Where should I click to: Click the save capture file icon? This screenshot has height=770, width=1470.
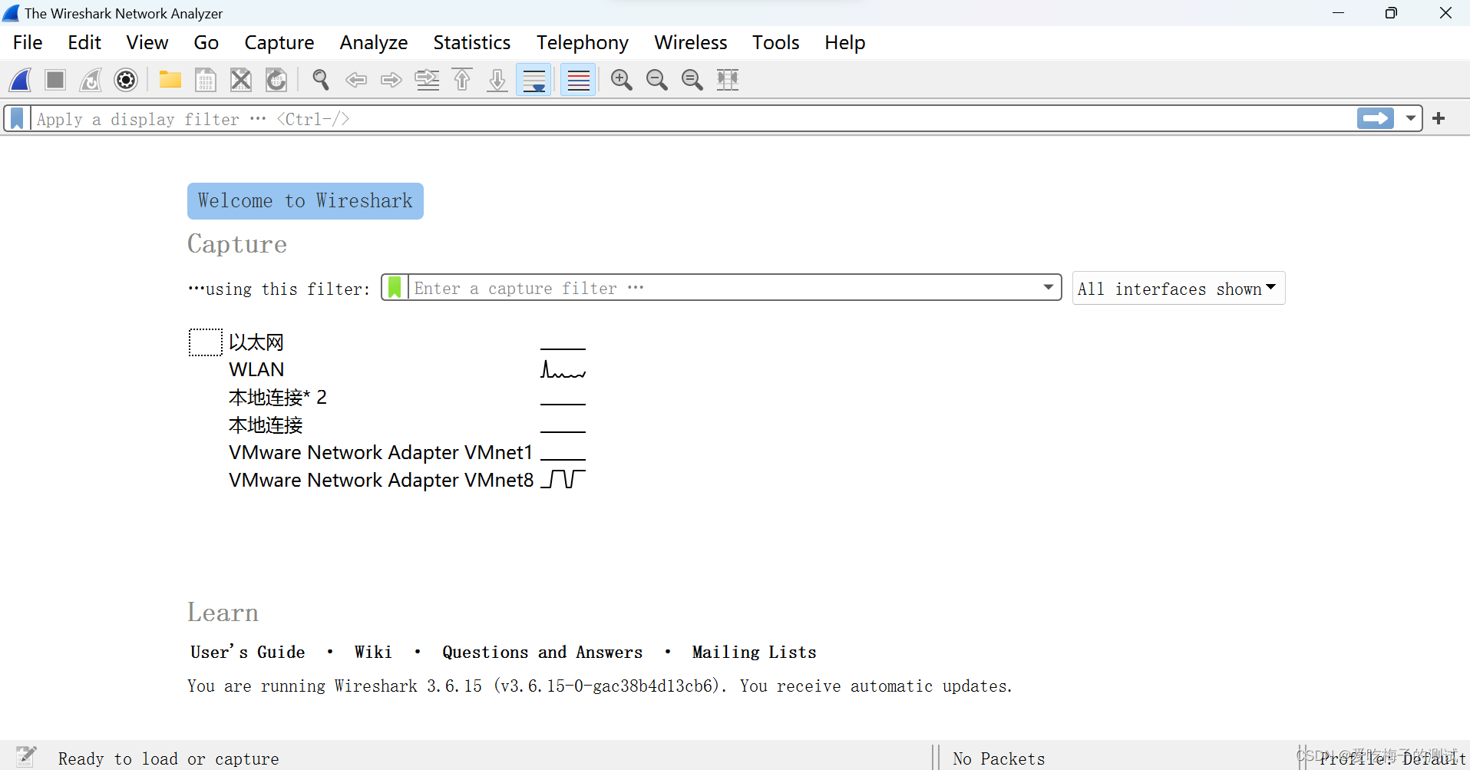tap(206, 80)
